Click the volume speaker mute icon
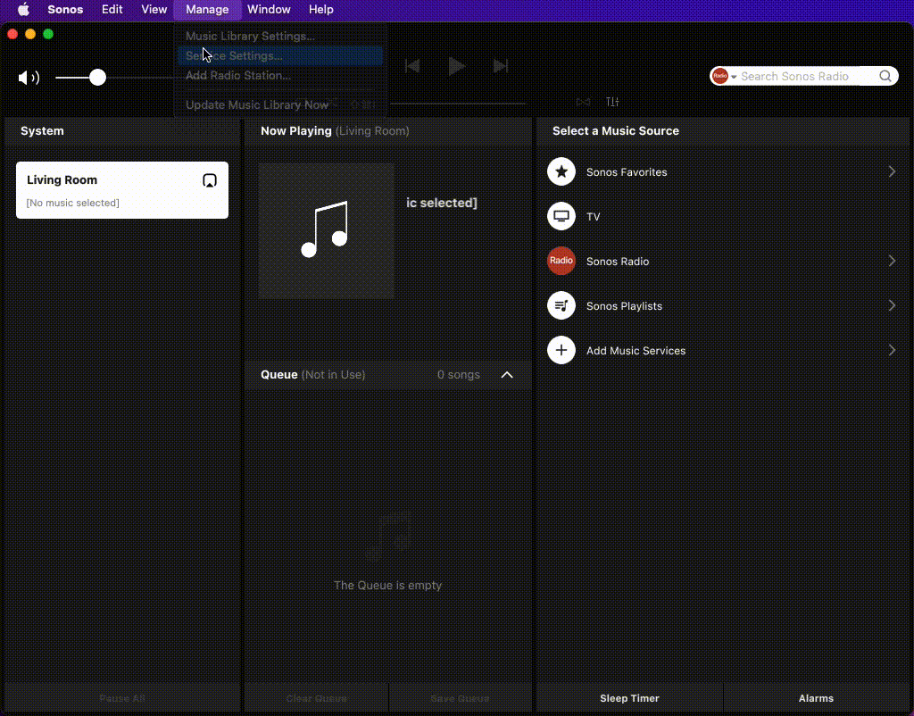The image size is (914, 716). (x=29, y=78)
